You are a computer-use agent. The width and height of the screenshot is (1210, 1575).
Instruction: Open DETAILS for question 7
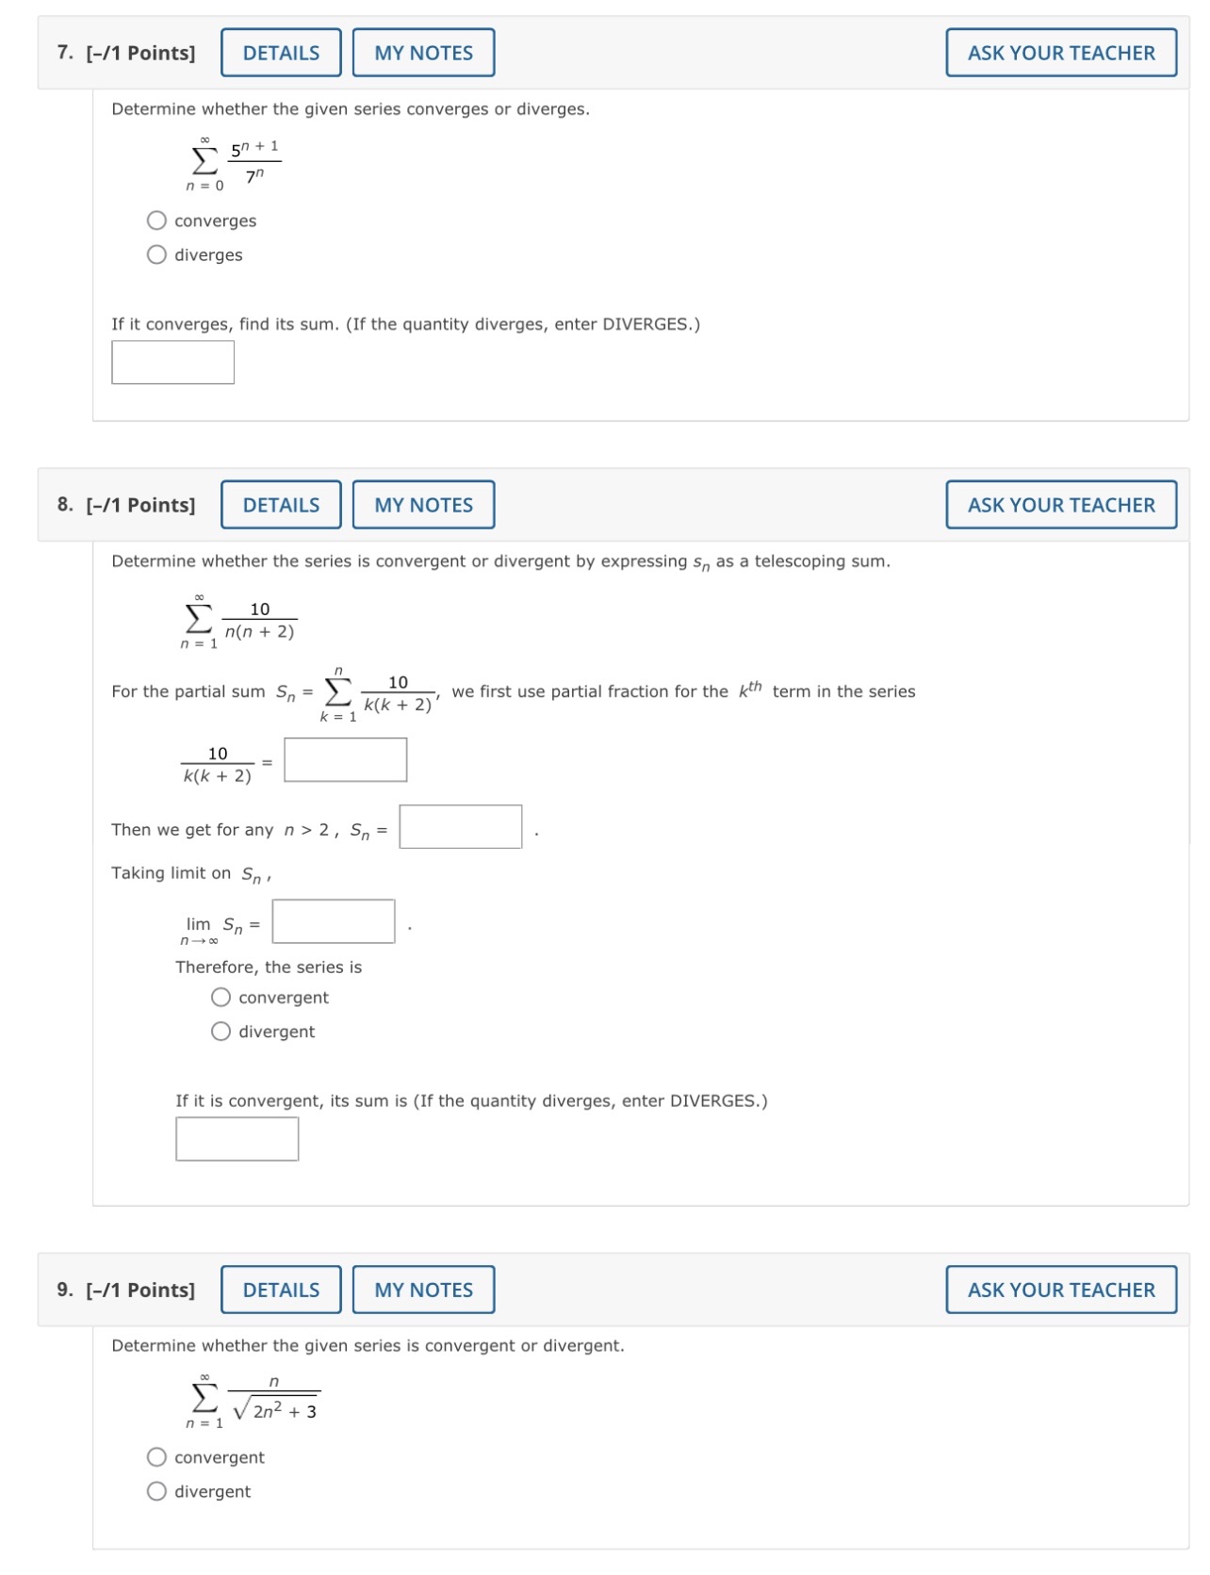(x=280, y=53)
